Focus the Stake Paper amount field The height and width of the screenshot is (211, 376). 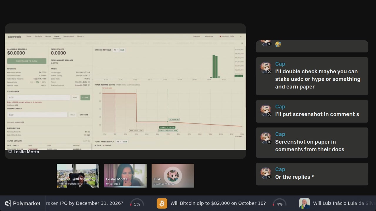click(x=38, y=97)
